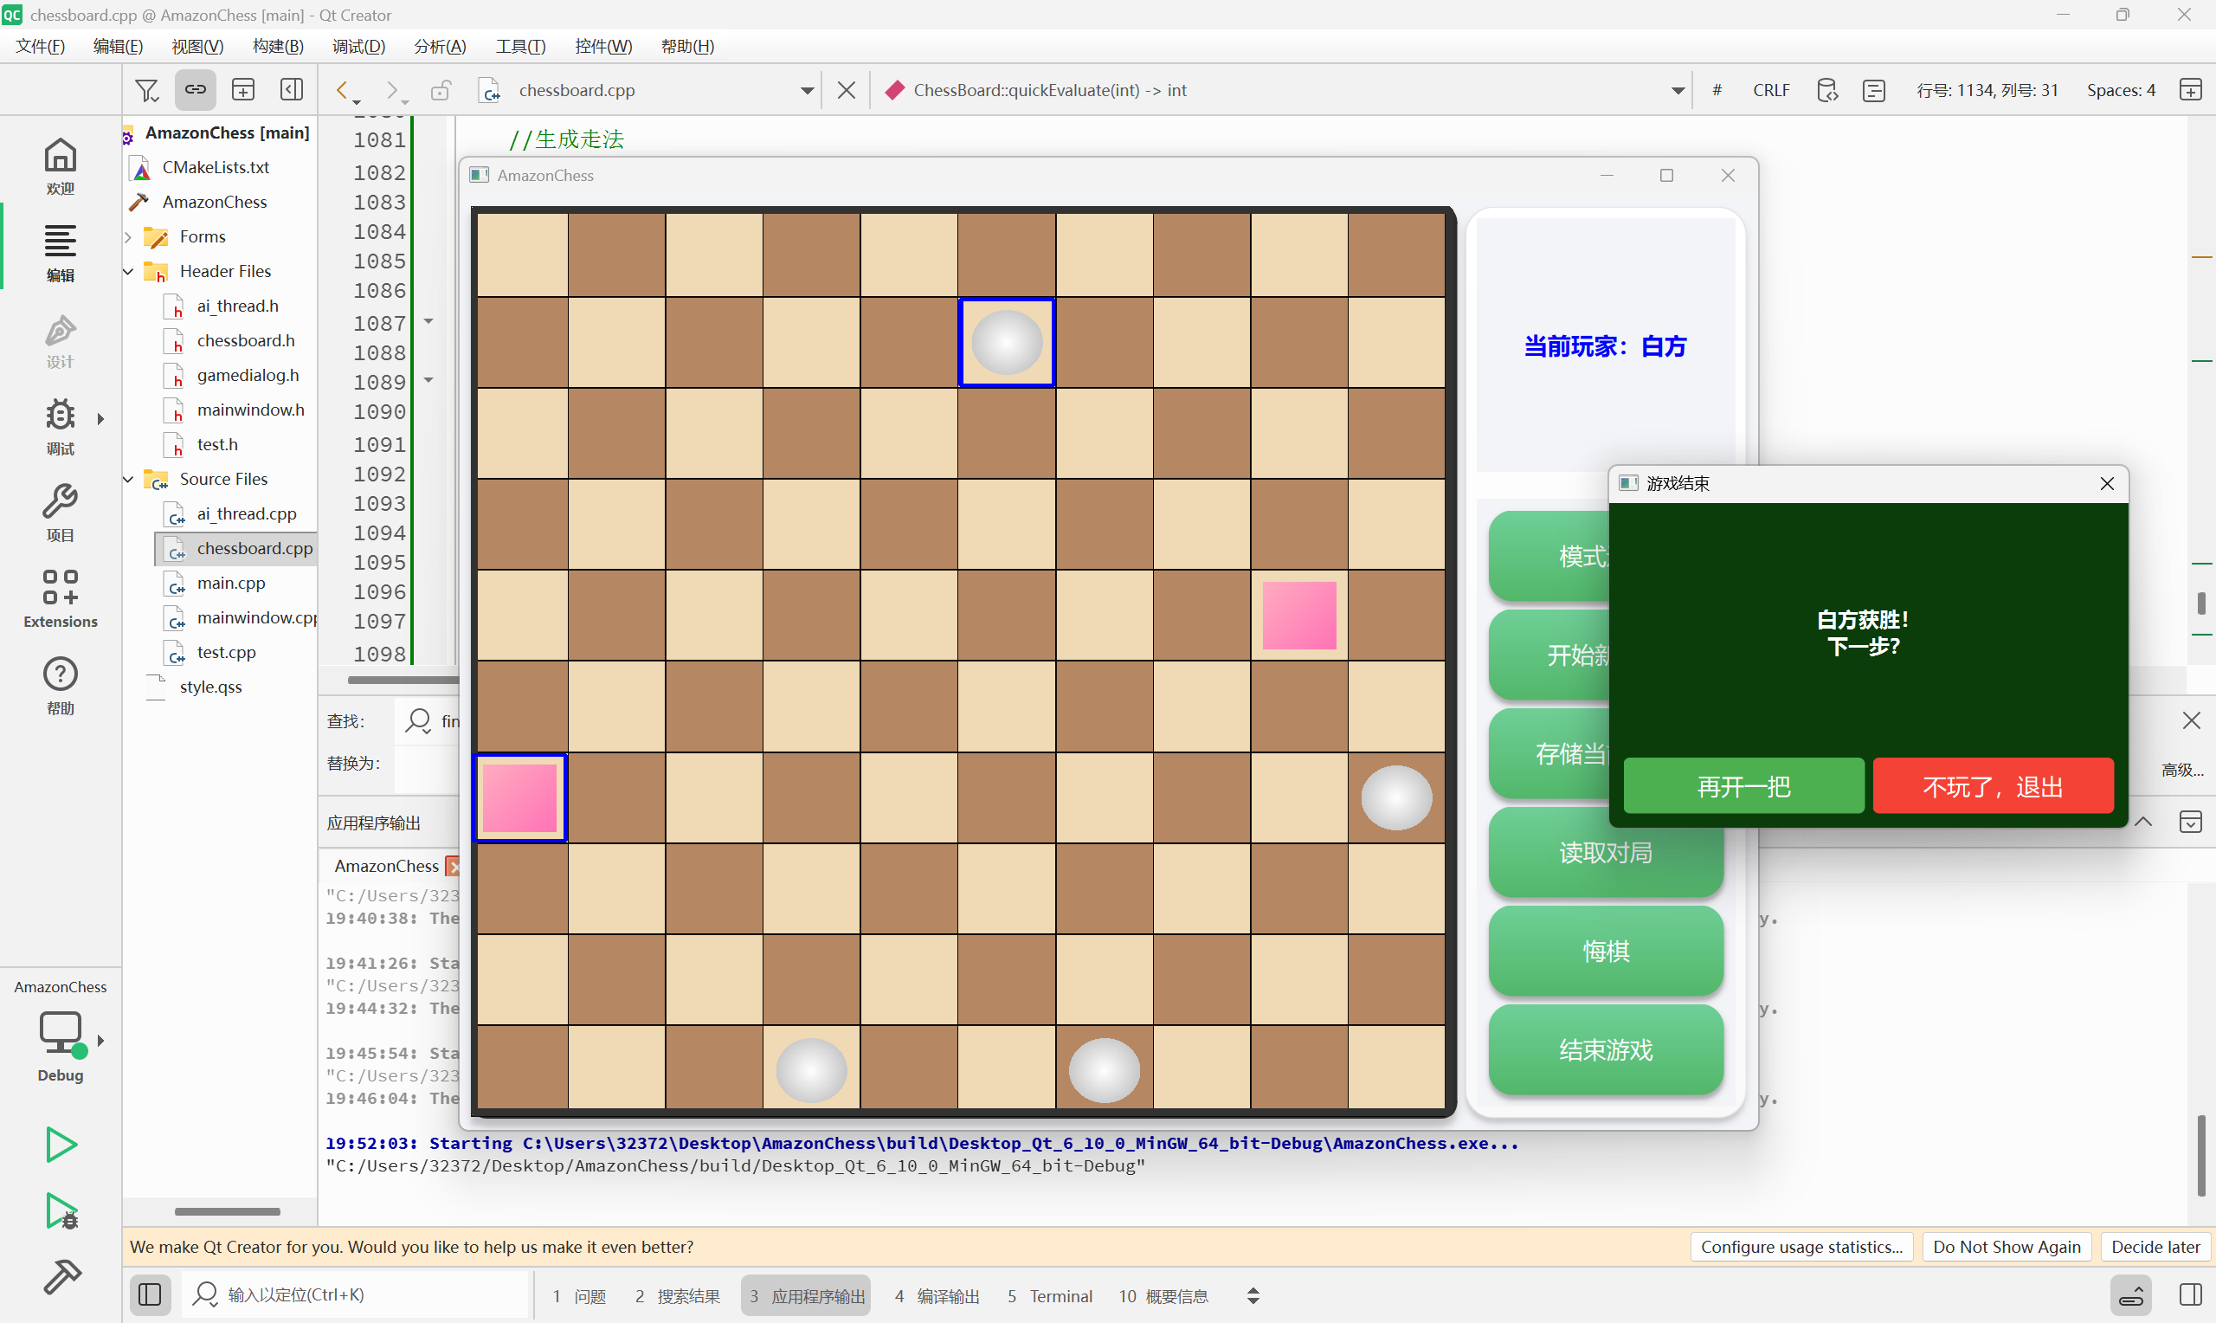Collapse the Header Files folder

[x=128, y=271]
